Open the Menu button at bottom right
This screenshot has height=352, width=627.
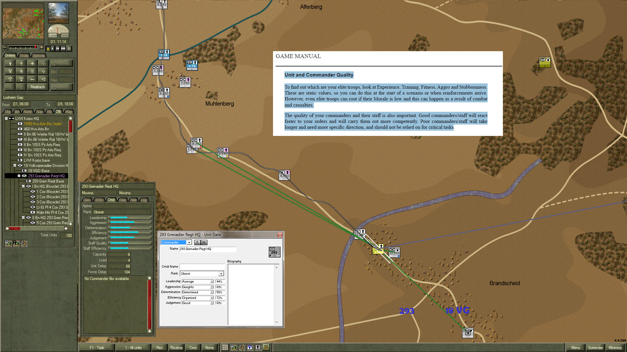pos(576,348)
